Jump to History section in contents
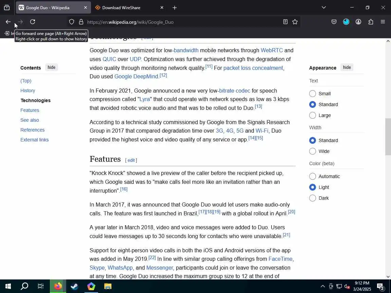This screenshot has width=391, height=293. tap(28, 91)
